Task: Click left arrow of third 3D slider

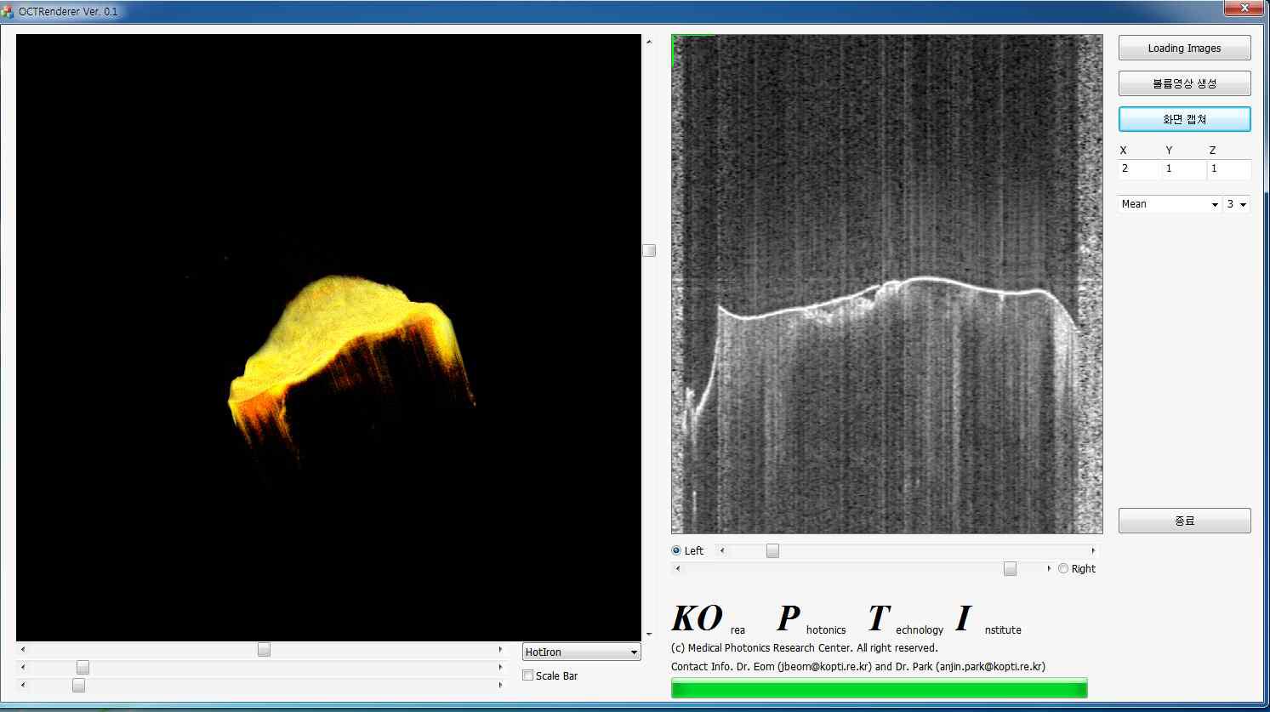Action: (x=23, y=685)
